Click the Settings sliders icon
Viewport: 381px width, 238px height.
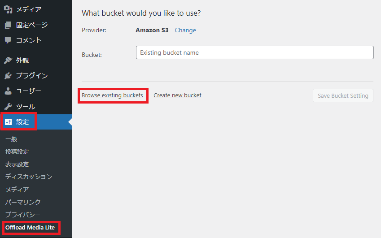pos(8,122)
